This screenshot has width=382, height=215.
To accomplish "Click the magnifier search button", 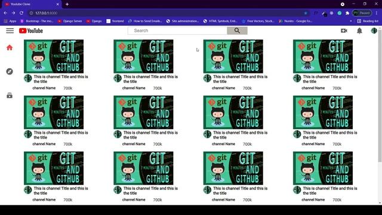I will (237, 30).
